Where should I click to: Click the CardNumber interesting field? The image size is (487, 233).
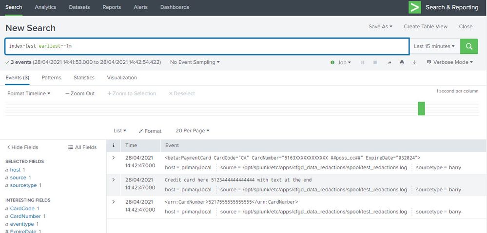[x=25, y=216]
